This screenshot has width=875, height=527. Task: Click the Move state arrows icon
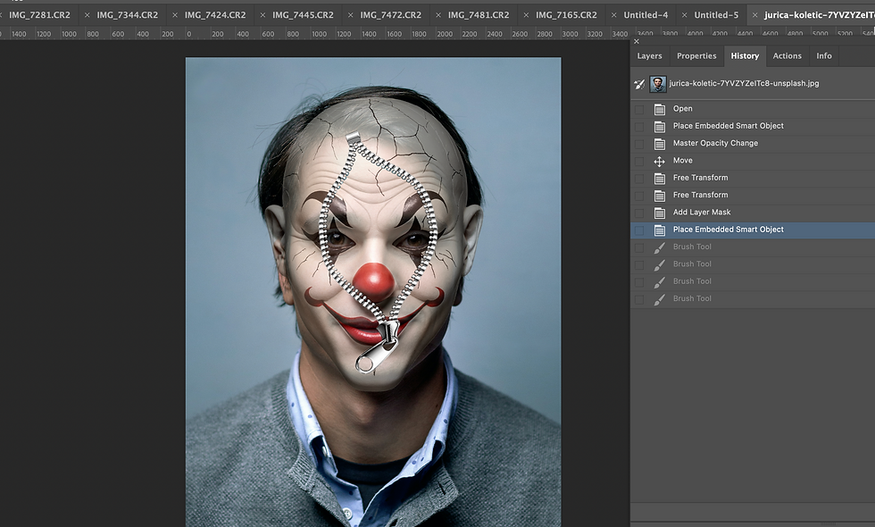click(x=660, y=162)
